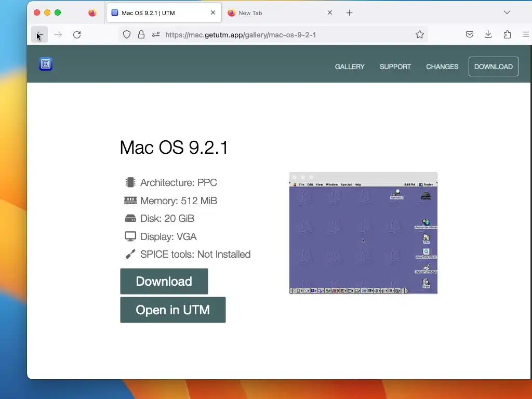
Task: Open the Firefox Downloads panel icon
Action: tap(488, 34)
